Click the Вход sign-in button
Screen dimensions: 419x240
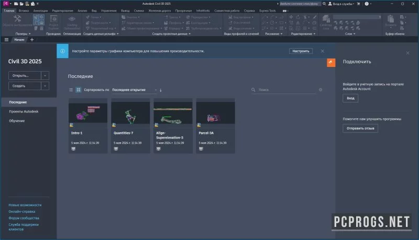coord(350,98)
